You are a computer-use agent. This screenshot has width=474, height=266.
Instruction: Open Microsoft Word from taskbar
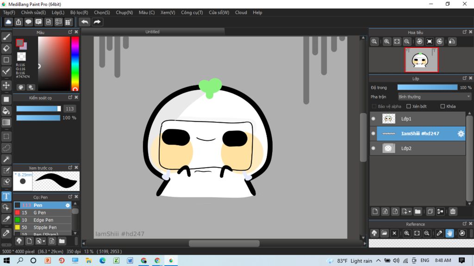pyautogui.click(x=130, y=260)
